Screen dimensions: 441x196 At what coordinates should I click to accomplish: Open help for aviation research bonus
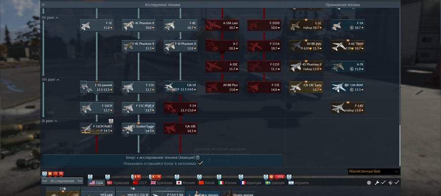tap(197, 158)
